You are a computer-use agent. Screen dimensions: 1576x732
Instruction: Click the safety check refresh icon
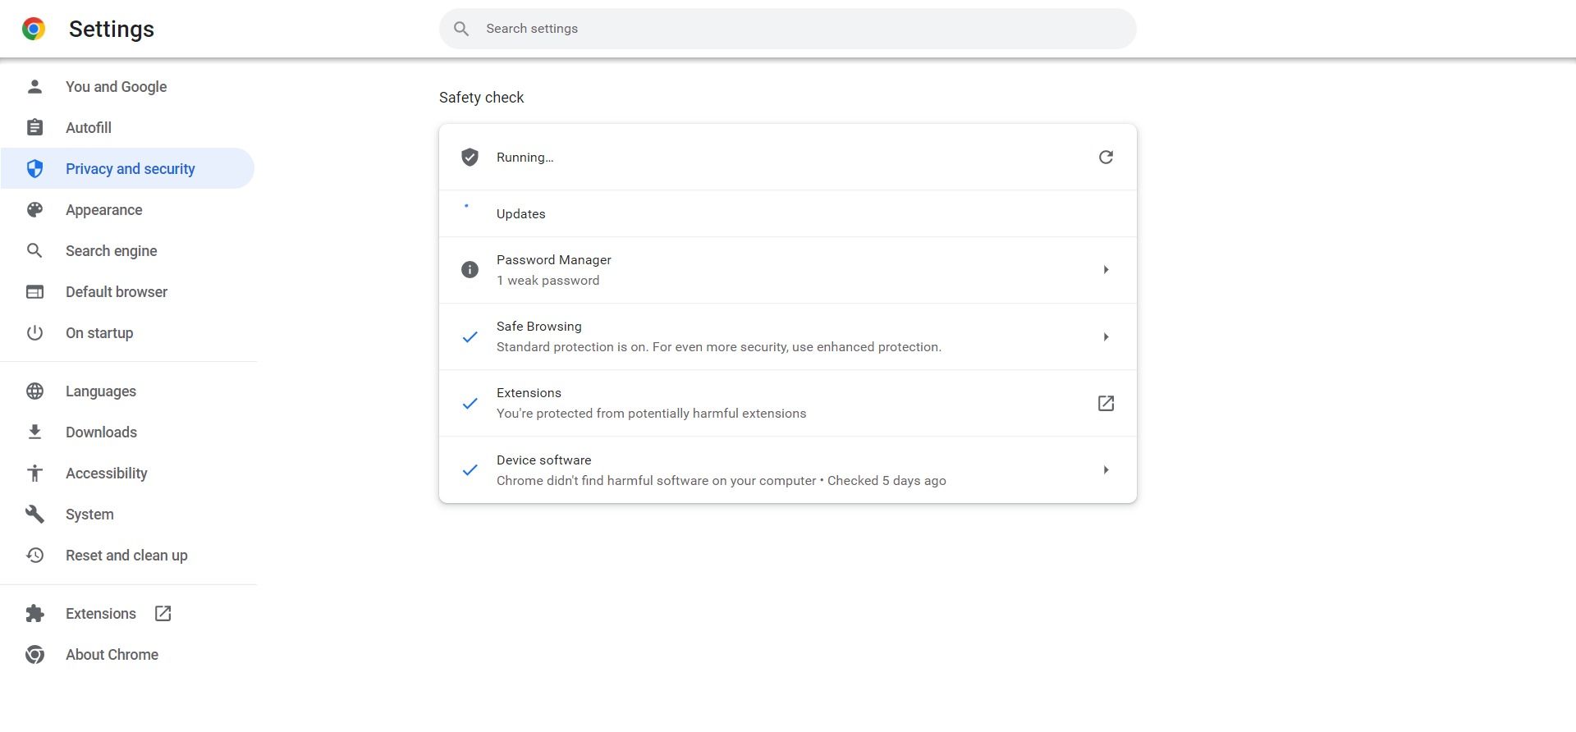[1106, 157]
